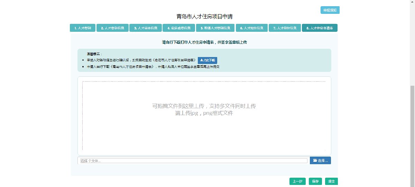
Task: Open step 5 配偶人才类别信息 tab
Action: point(215,28)
